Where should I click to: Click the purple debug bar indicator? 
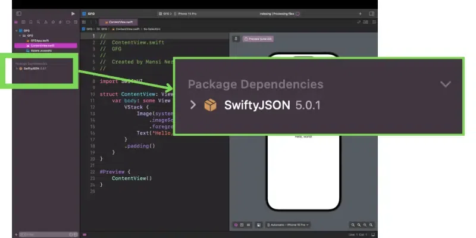pos(84,234)
